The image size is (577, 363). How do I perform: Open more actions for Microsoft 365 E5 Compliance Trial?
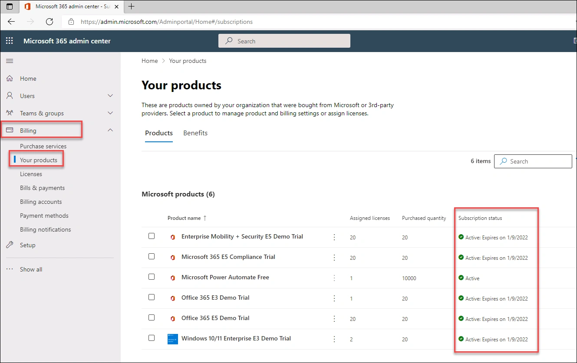click(x=334, y=258)
